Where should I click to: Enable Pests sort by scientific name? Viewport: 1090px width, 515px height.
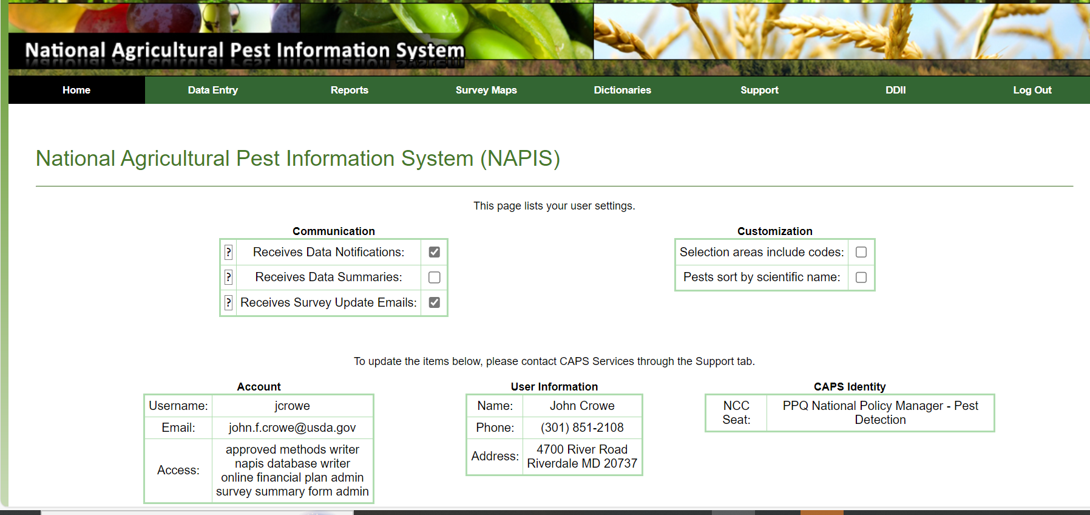point(861,278)
